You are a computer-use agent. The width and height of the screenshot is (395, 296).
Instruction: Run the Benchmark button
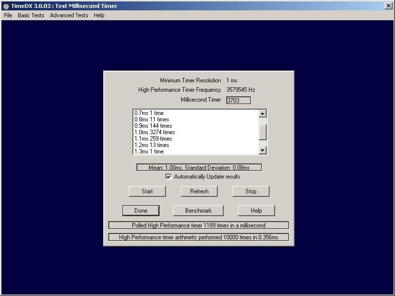(x=198, y=211)
